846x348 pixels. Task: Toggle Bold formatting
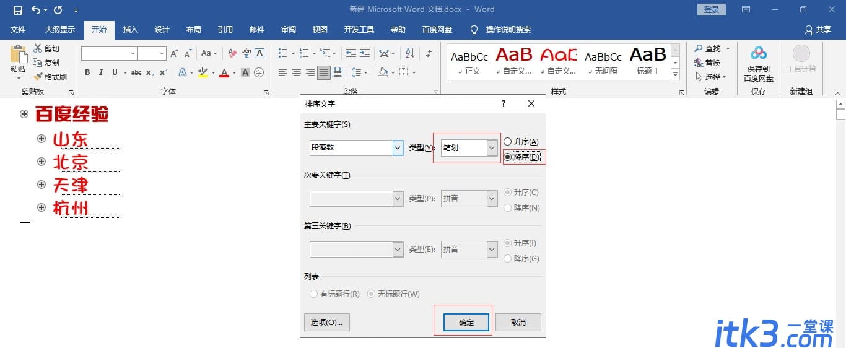(x=87, y=72)
